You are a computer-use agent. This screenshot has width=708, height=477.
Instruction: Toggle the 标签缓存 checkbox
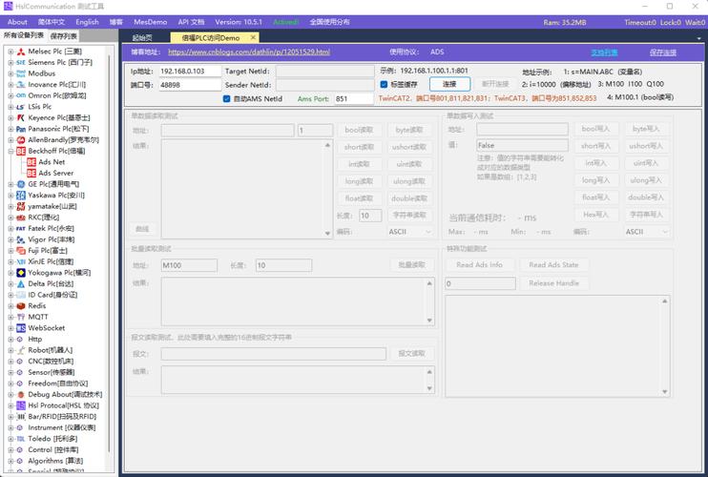[384, 84]
